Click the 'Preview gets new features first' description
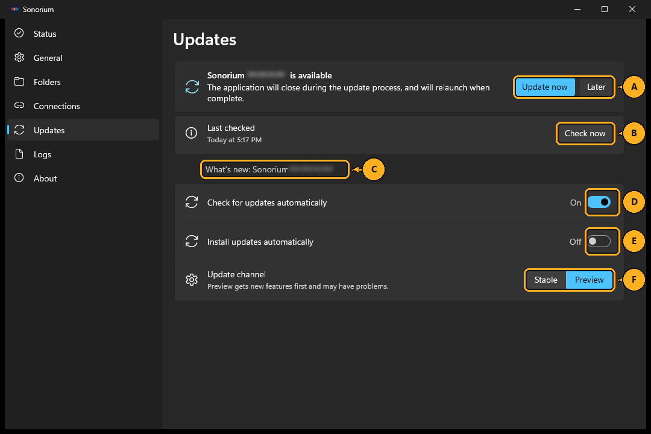Screen dimensions: 651x434 coord(298,286)
